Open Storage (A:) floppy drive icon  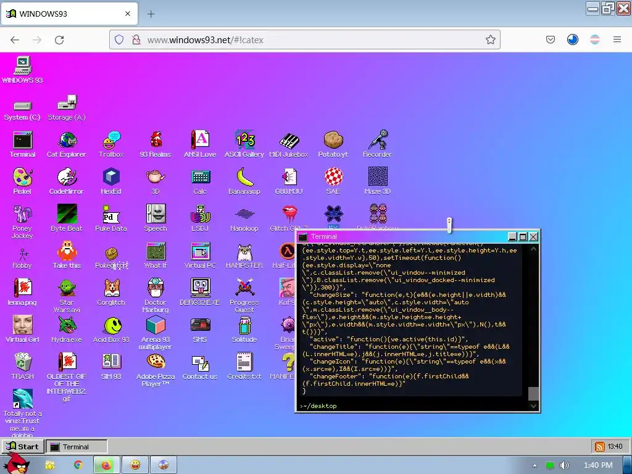pyautogui.click(x=67, y=108)
